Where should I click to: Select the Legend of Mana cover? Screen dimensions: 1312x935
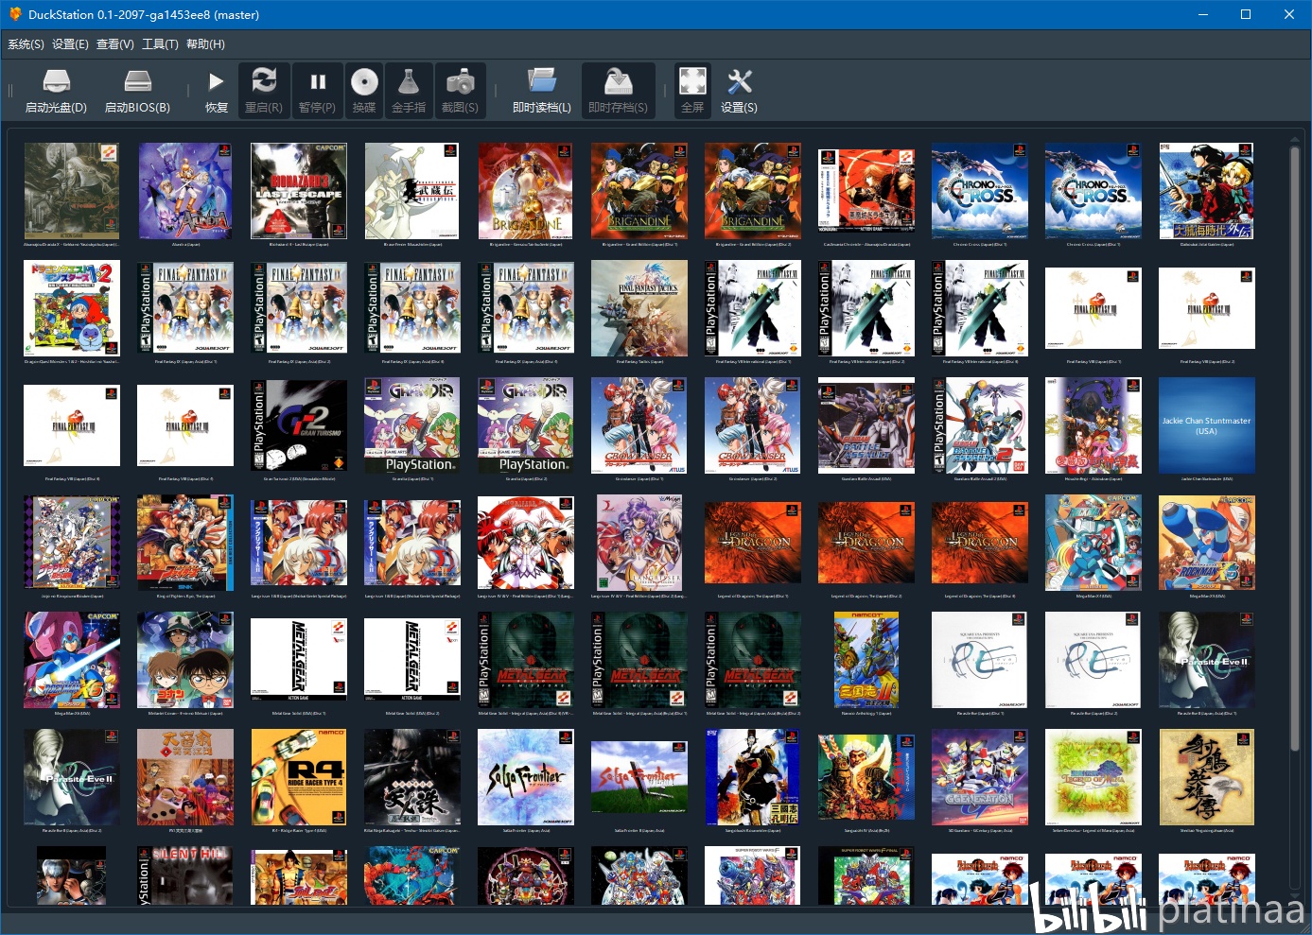tap(1093, 777)
